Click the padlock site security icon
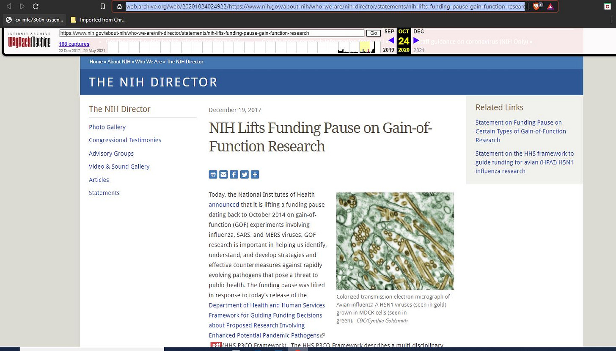The width and height of the screenshot is (616, 351). (x=119, y=6)
